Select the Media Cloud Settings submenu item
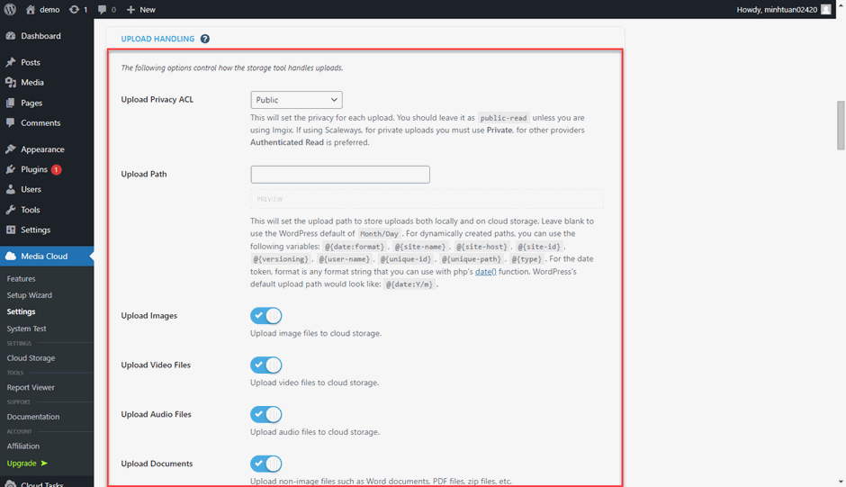Screen dimensions: 846x487 [x=21, y=311]
